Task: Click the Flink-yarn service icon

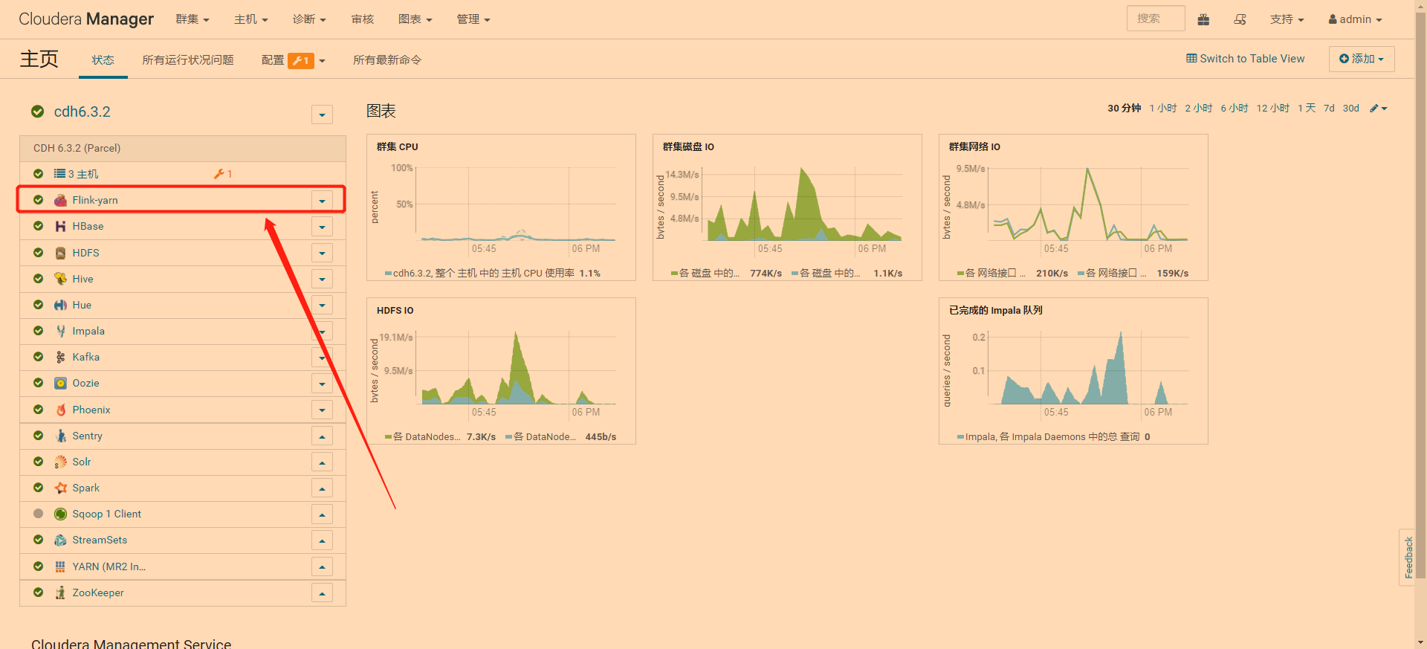Action: click(x=61, y=200)
